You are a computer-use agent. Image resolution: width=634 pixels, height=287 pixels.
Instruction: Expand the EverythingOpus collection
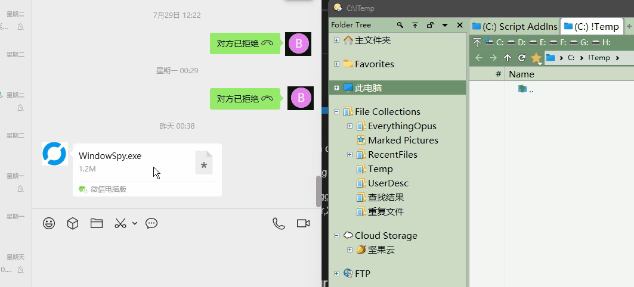pos(350,126)
